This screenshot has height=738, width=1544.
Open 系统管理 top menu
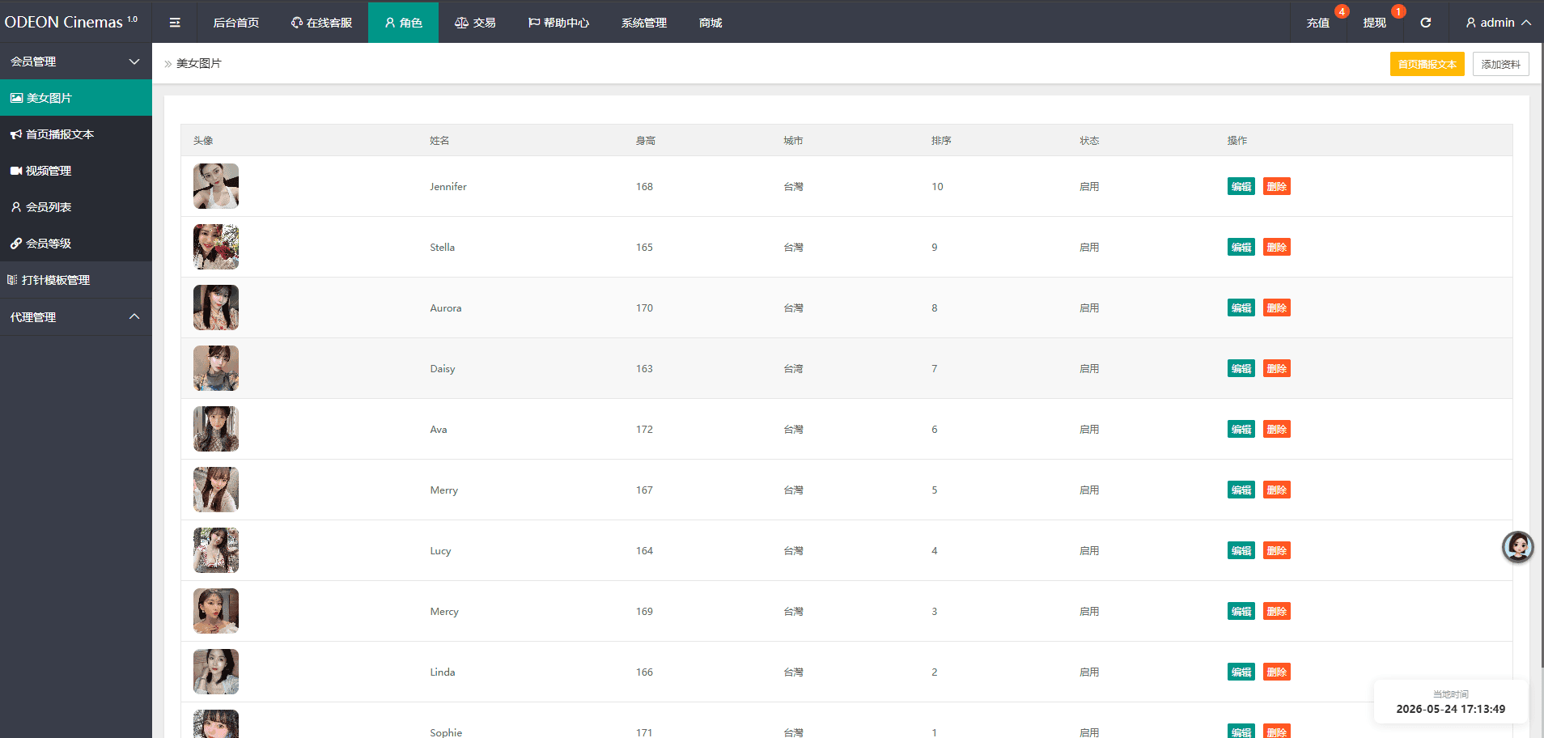click(x=644, y=23)
